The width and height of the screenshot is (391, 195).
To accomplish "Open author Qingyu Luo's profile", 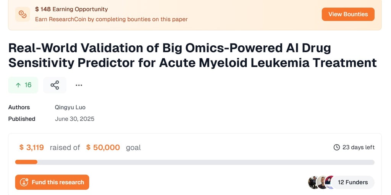I will point(70,107).
